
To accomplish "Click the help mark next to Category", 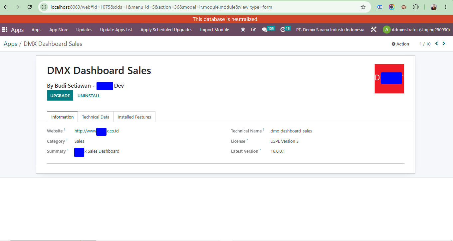I will click(x=67, y=140).
